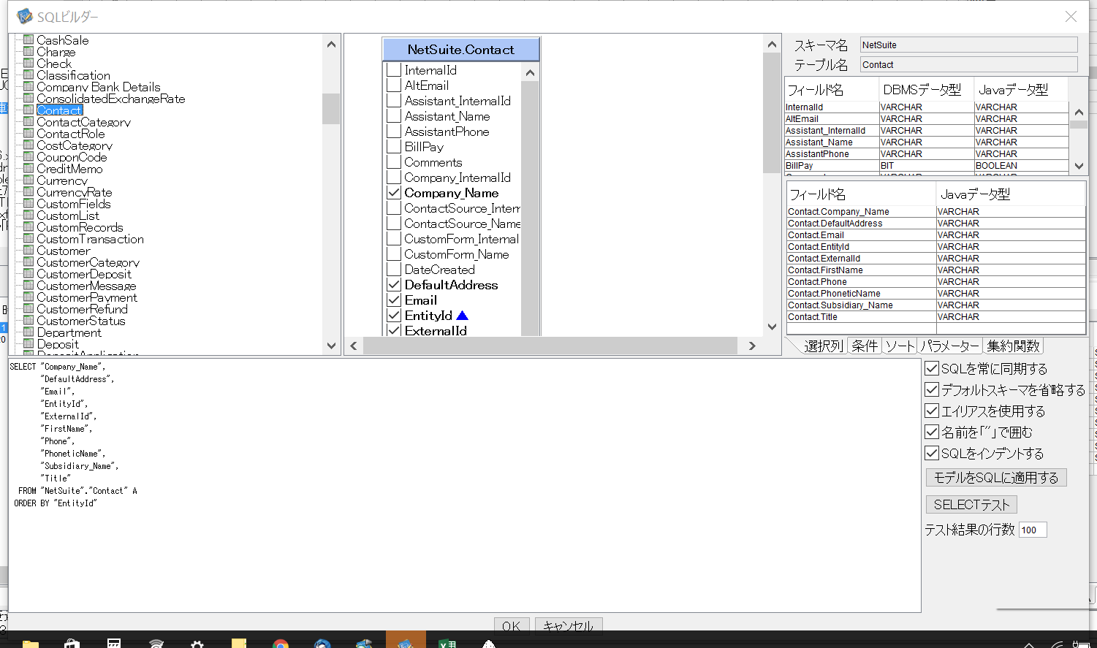The image size is (1097, 648).
Task: Uncheck the DefaultAddress field checkbox
Action: point(394,285)
